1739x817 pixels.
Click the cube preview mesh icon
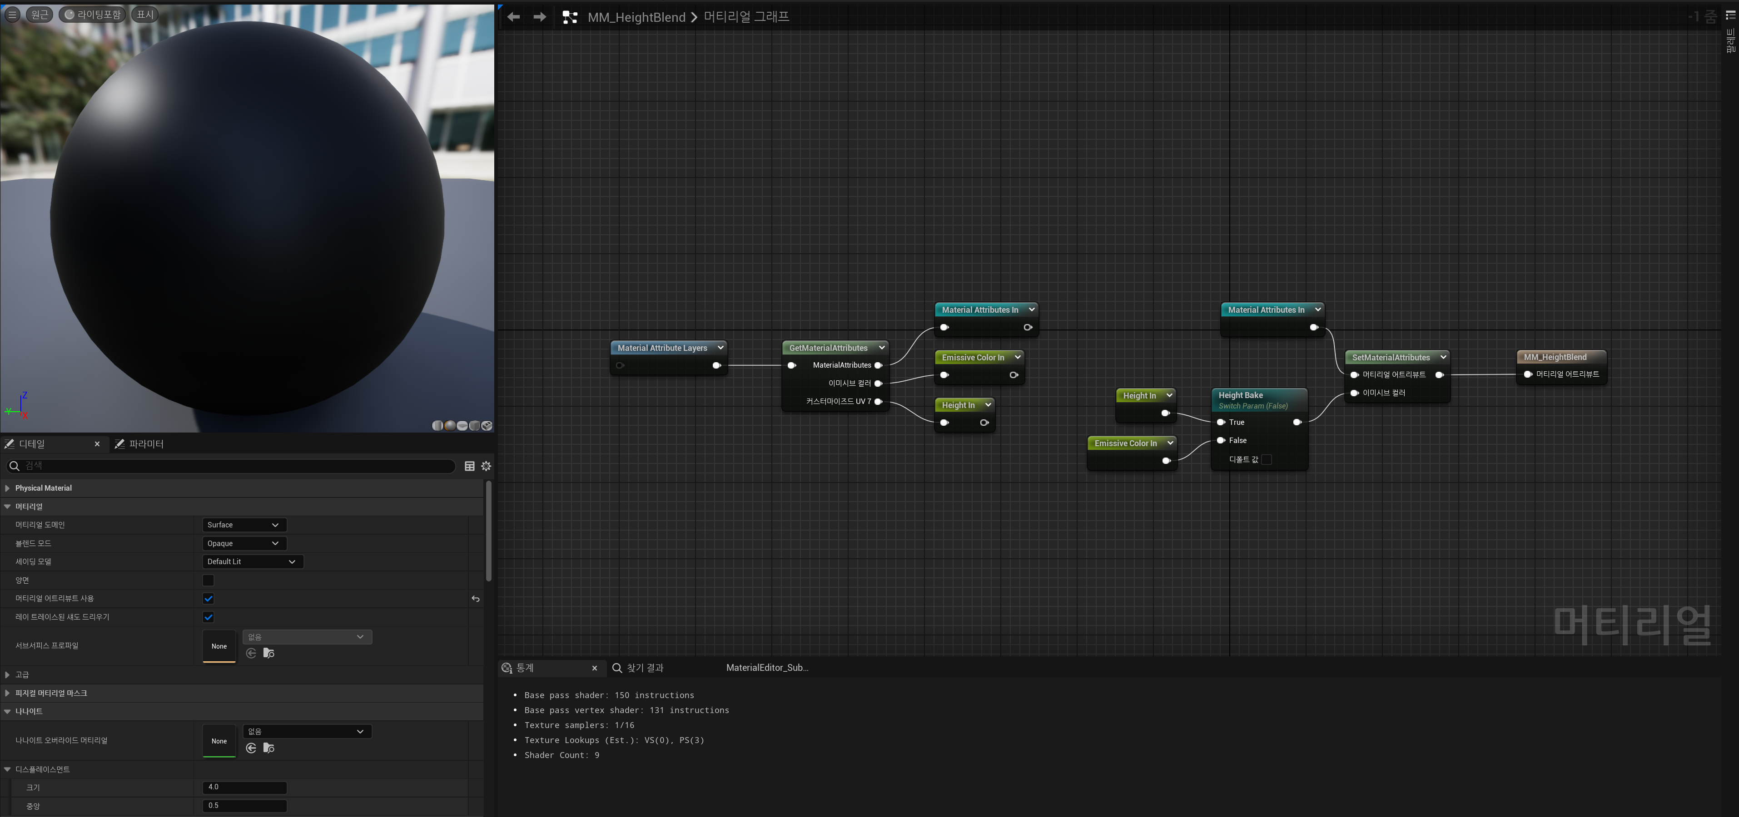click(475, 426)
